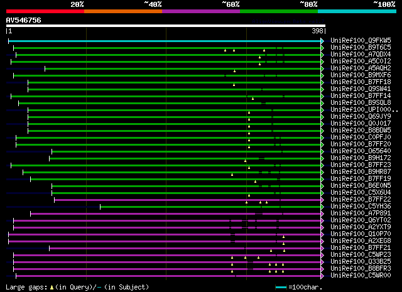Screen dimensions: 402x292
Task: Select the UniRef100_B7FF14 label
Action: [361, 95]
